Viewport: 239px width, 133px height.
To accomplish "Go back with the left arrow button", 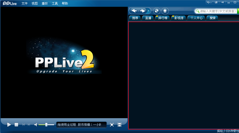I will pos(134,11).
